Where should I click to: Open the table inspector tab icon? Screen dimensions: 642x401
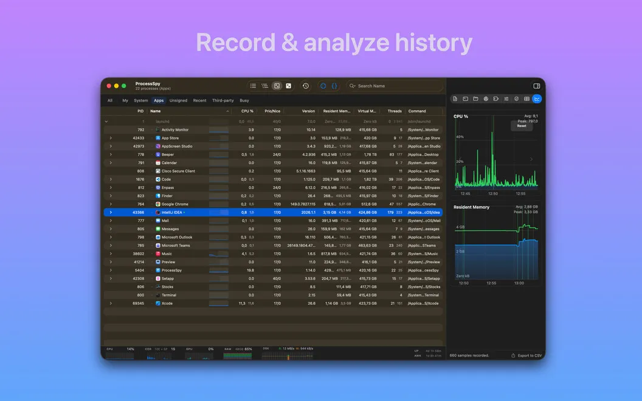click(526, 99)
